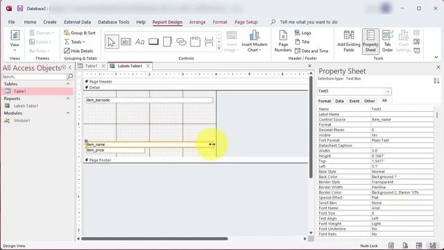Open Labels Table1 report in navigation pane
Viewport: 444px width, 250px height.
pyautogui.click(x=26, y=106)
